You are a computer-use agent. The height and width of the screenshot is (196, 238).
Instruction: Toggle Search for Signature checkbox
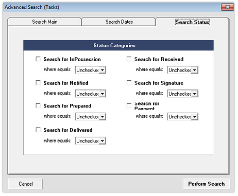point(129,83)
